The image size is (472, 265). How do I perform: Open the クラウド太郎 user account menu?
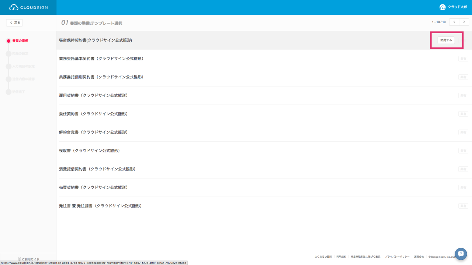tap(453, 7)
